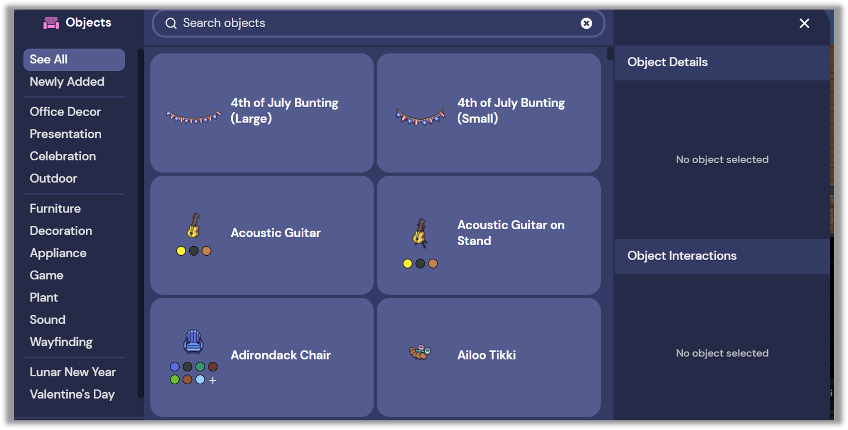Viewport: 848px width, 430px height.
Task: Close the Objects panel with X
Action: 804,23
